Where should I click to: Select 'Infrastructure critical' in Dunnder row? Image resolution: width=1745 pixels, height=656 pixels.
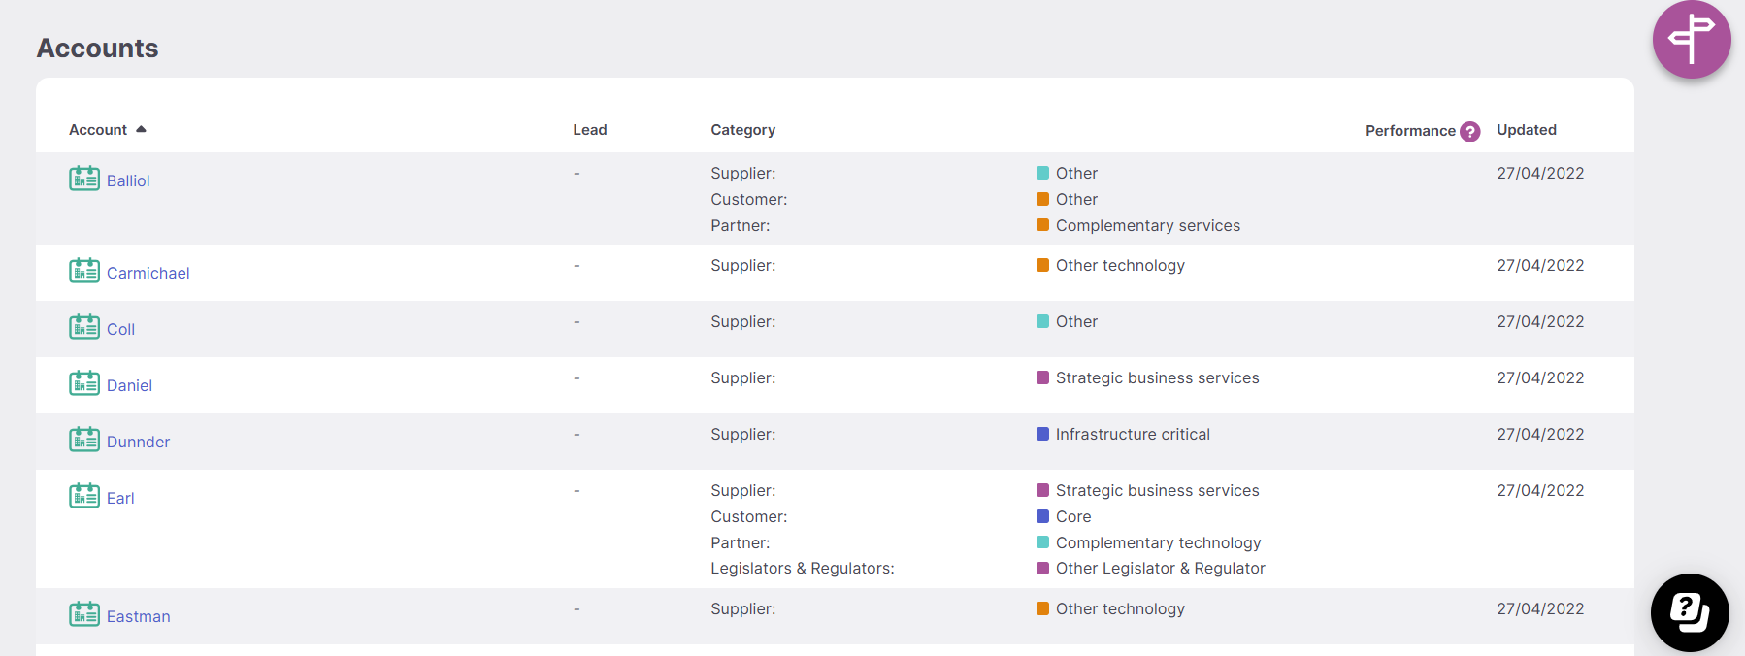coord(1133,434)
